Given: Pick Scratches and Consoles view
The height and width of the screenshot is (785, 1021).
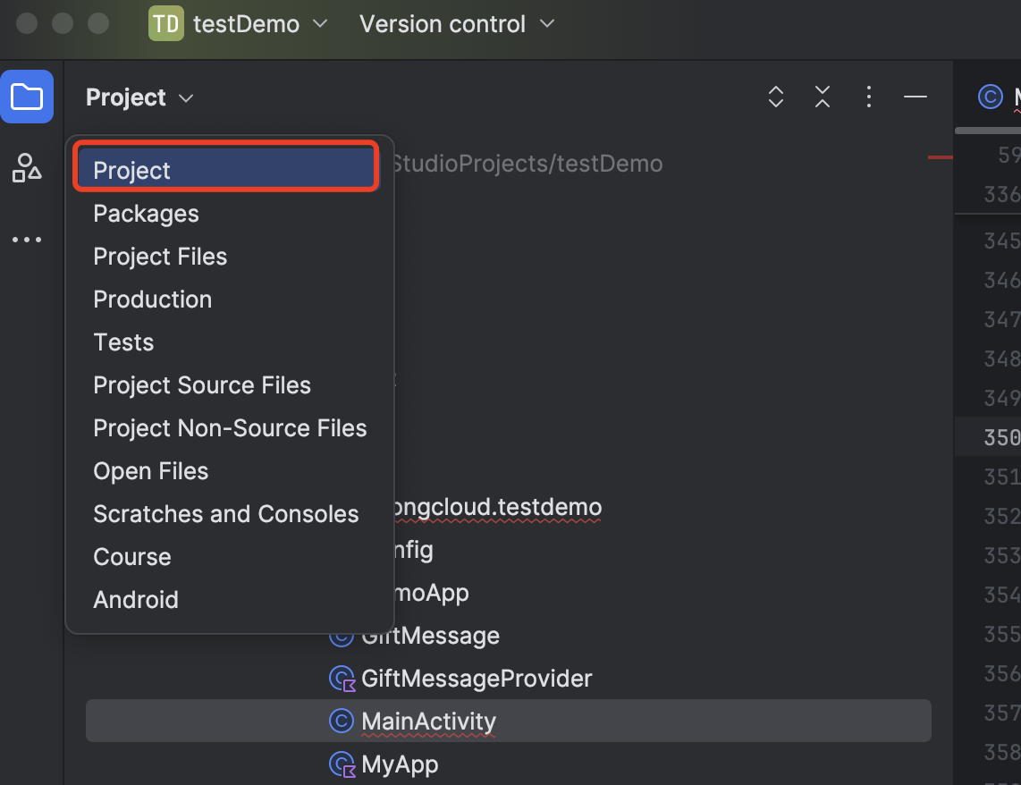Looking at the screenshot, I should [x=225, y=514].
